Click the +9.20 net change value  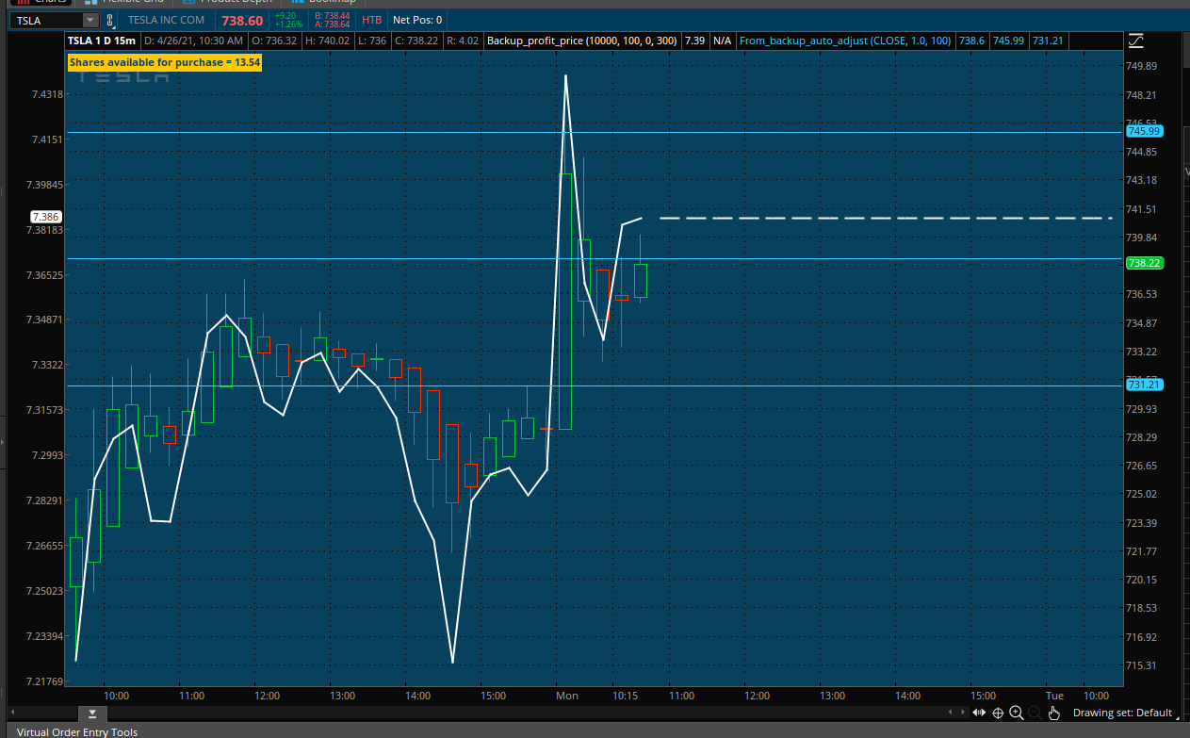(286, 15)
